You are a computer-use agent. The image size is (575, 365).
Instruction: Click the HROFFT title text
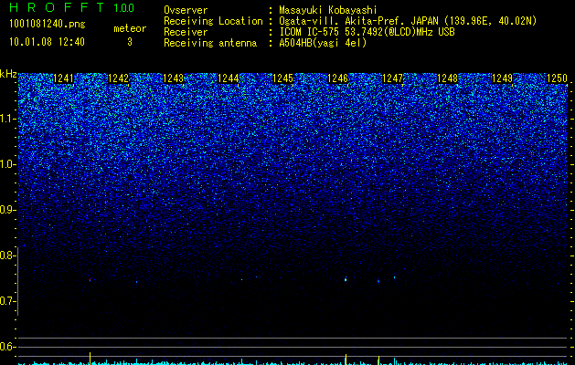[57, 7]
